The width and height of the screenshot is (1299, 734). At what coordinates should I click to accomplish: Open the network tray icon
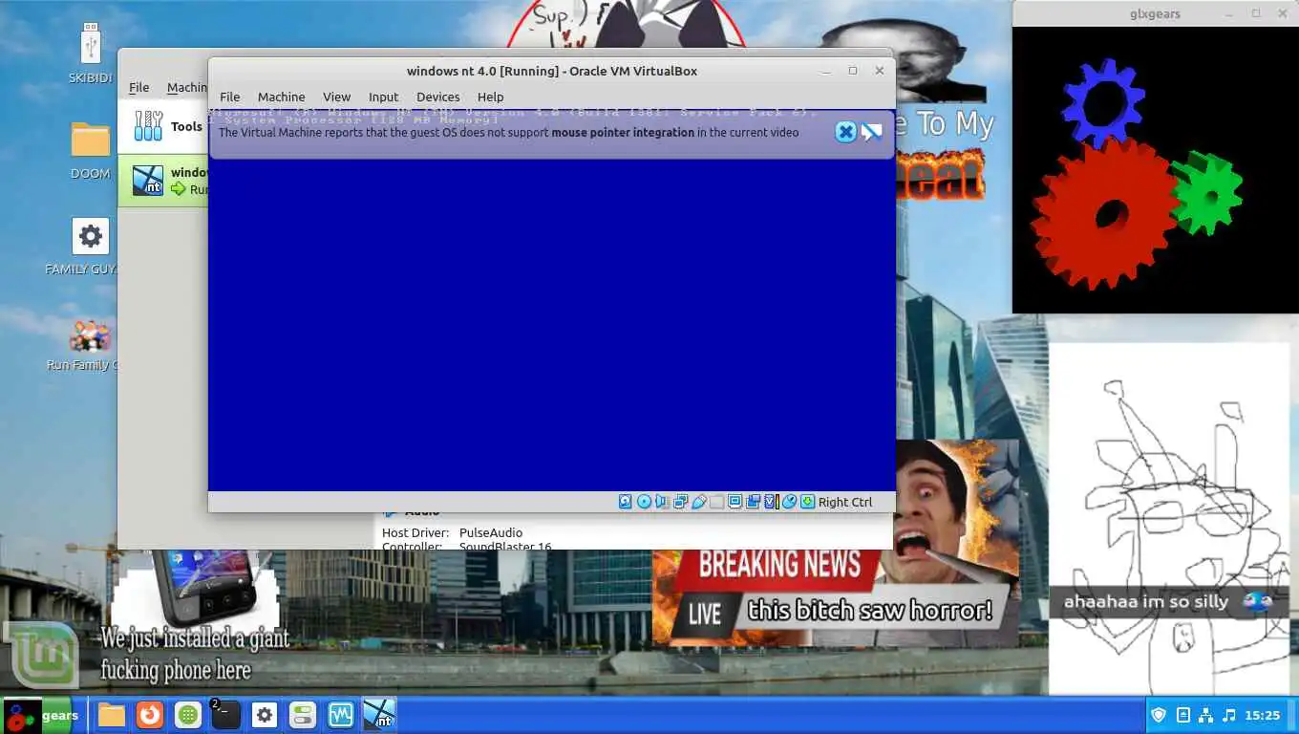[x=1205, y=715]
